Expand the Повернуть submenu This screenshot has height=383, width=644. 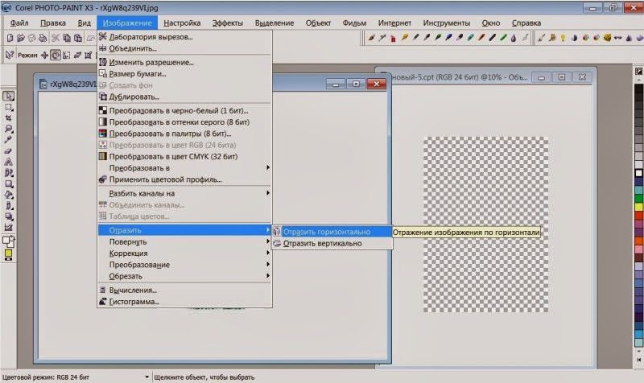[x=185, y=241]
